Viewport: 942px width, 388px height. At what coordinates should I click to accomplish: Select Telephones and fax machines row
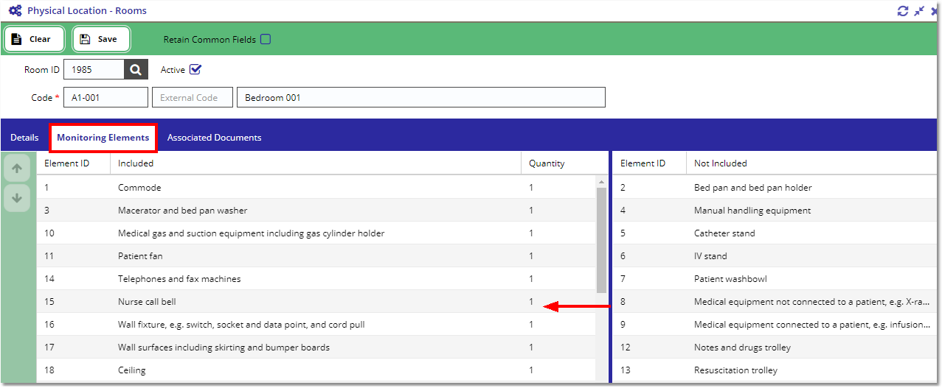(x=316, y=279)
